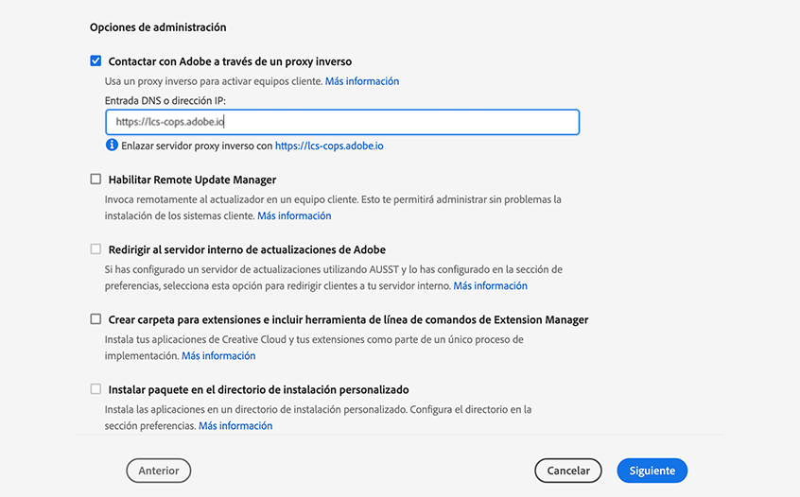Click the Habilitar Remote Update Manager label

point(192,180)
